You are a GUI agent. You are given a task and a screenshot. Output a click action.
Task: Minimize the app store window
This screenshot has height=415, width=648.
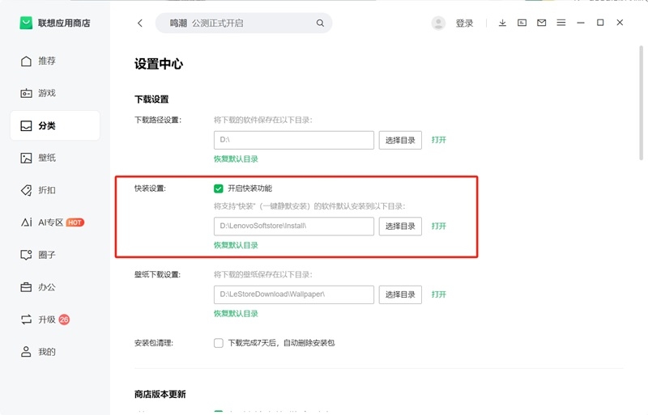click(x=581, y=23)
